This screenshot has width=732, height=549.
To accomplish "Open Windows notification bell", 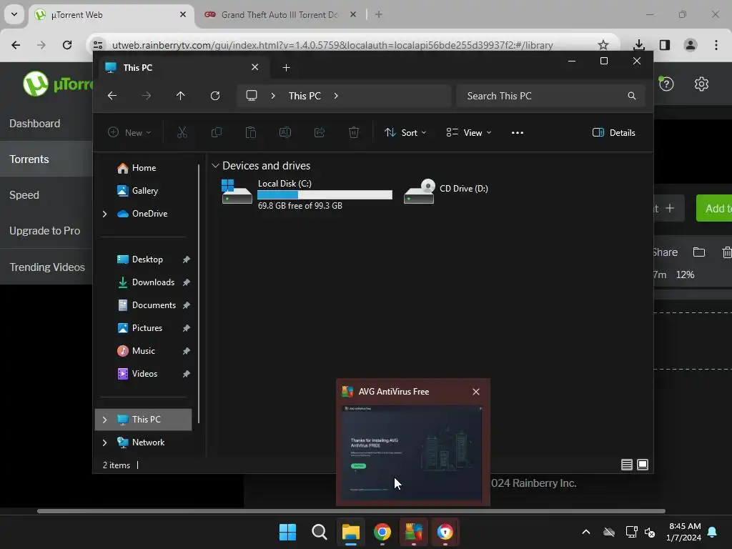I will (713, 532).
